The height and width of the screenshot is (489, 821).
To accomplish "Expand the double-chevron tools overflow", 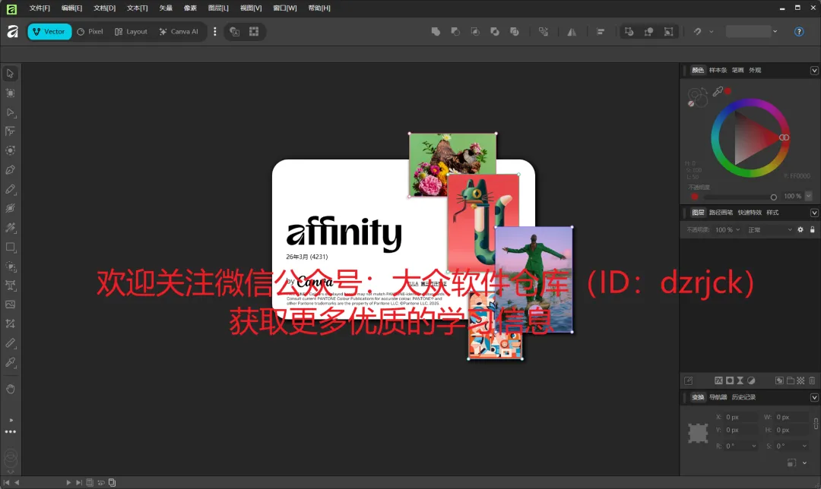I will (11, 420).
